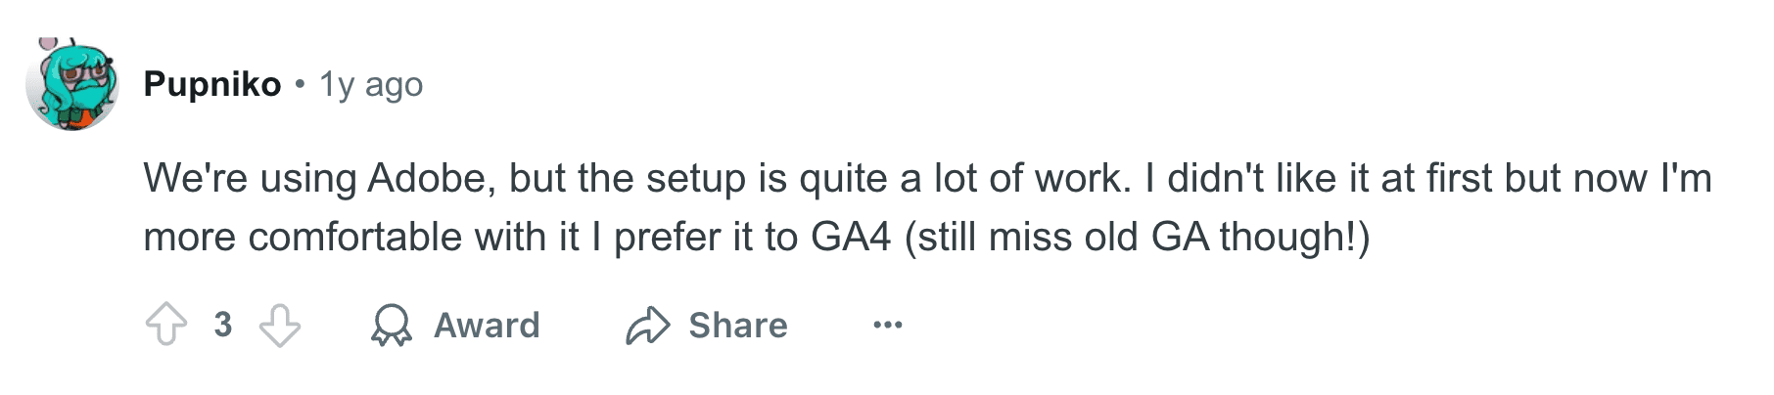Click the vote count number 3

click(223, 325)
